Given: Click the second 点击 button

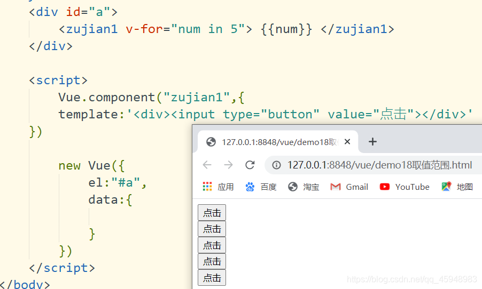Looking at the screenshot, I should tap(212, 229).
